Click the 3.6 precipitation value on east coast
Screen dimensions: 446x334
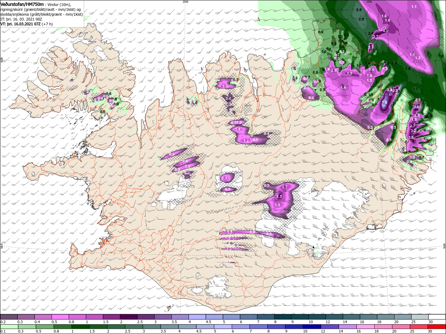(417, 107)
